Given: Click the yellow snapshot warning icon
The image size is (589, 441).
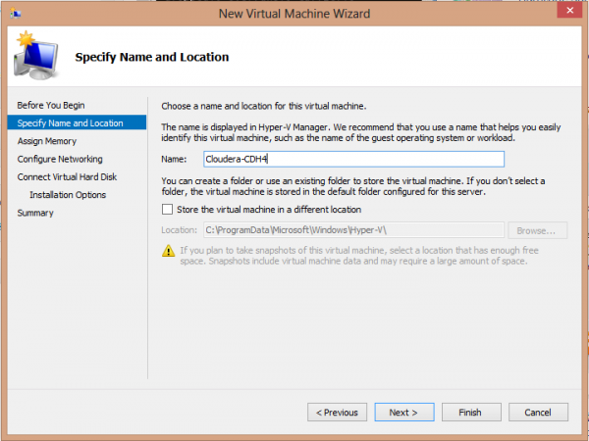Looking at the screenshot, I should 168,251.
